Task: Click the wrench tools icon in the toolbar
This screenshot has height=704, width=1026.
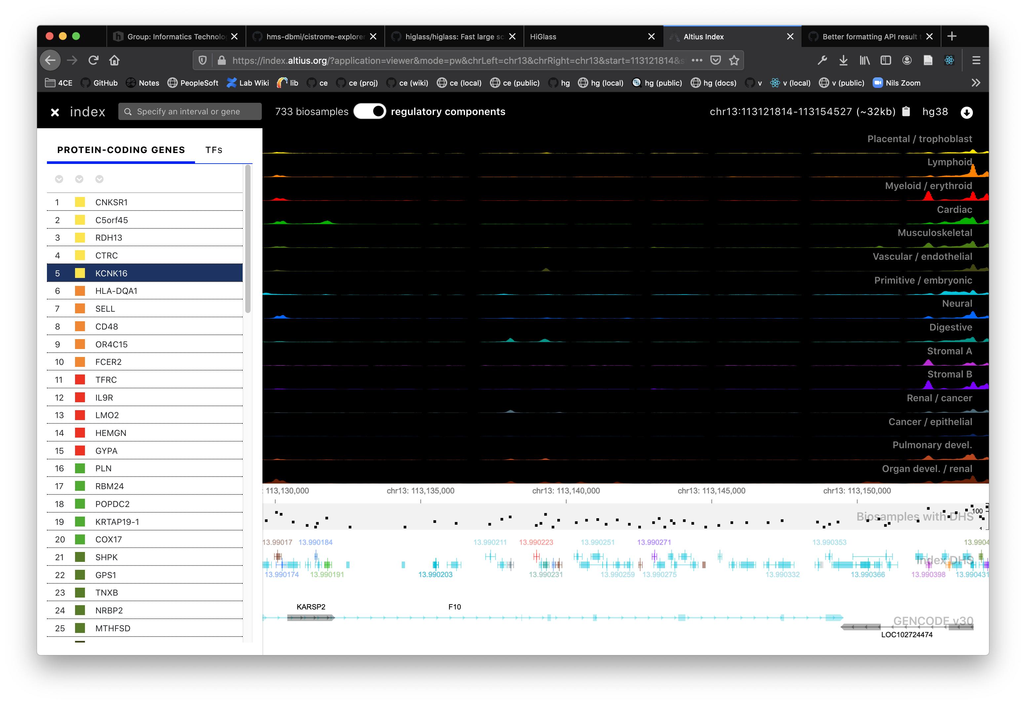Action: pyautogui.click(x=822, y=60)
